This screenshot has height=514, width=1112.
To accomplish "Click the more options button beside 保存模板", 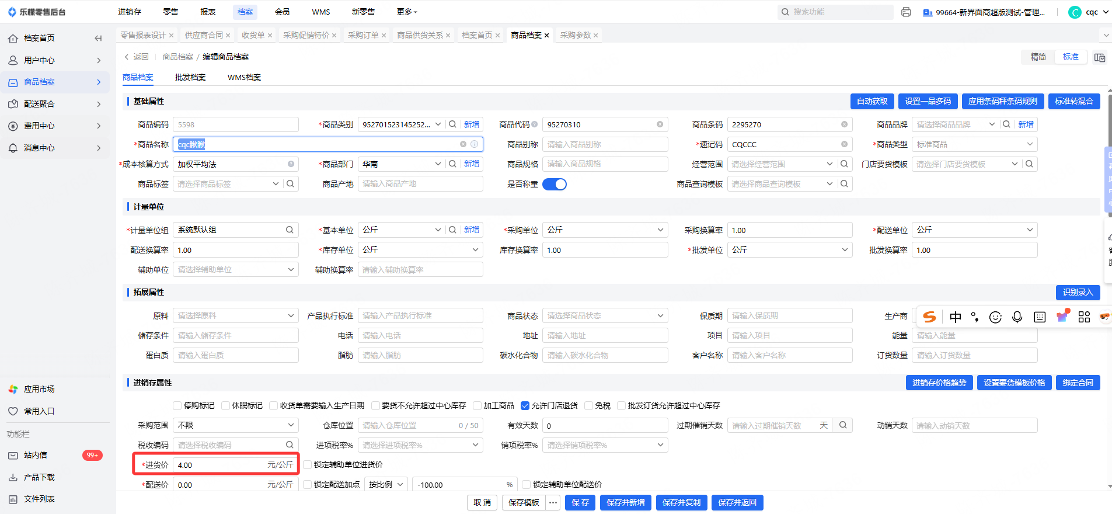I will (x=553, y=502).
